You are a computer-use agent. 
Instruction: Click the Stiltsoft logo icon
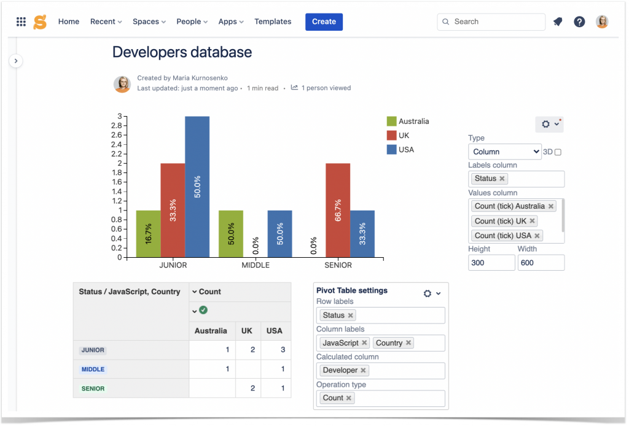pyautogui.click(x=40, y=21)
